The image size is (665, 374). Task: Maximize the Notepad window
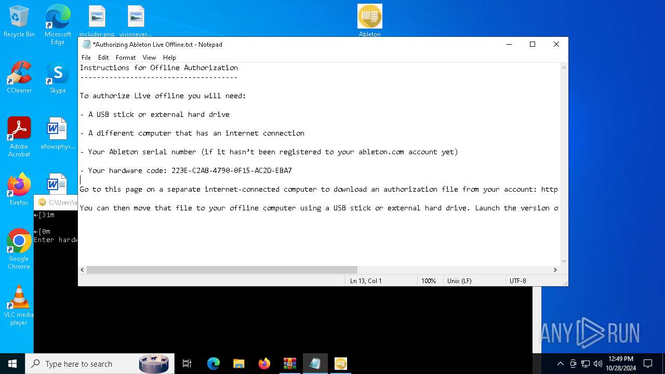[533, 45]
